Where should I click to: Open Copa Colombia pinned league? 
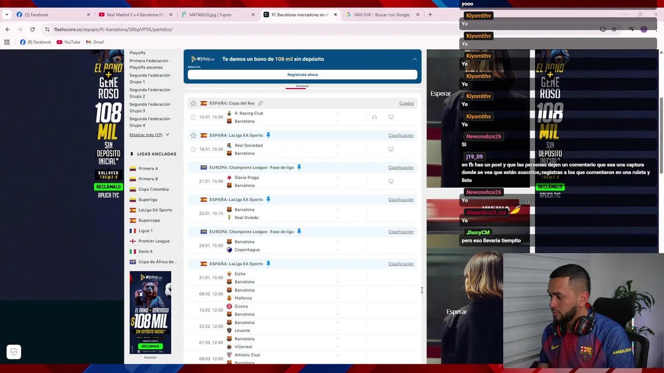coord(153,189)
